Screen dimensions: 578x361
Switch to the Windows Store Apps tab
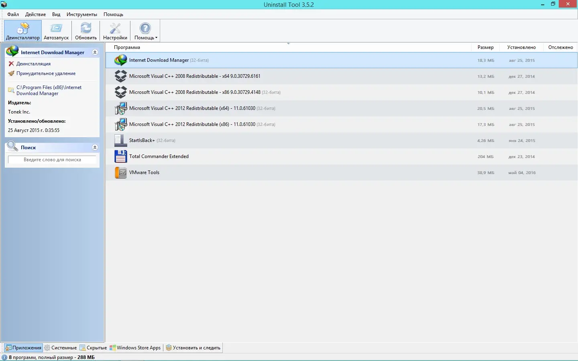pyautogui.click(x=135, y=348)
